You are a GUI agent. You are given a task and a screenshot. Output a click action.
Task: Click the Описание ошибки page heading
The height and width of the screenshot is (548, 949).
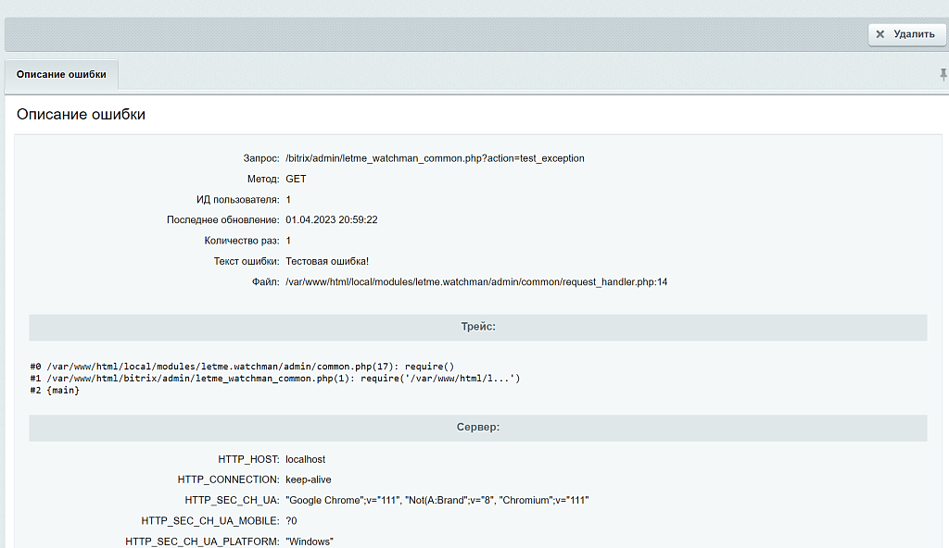click(81, 115)
